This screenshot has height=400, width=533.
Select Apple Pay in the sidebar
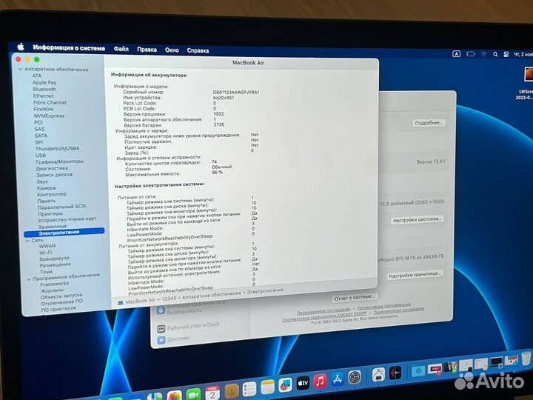(44, 82)
